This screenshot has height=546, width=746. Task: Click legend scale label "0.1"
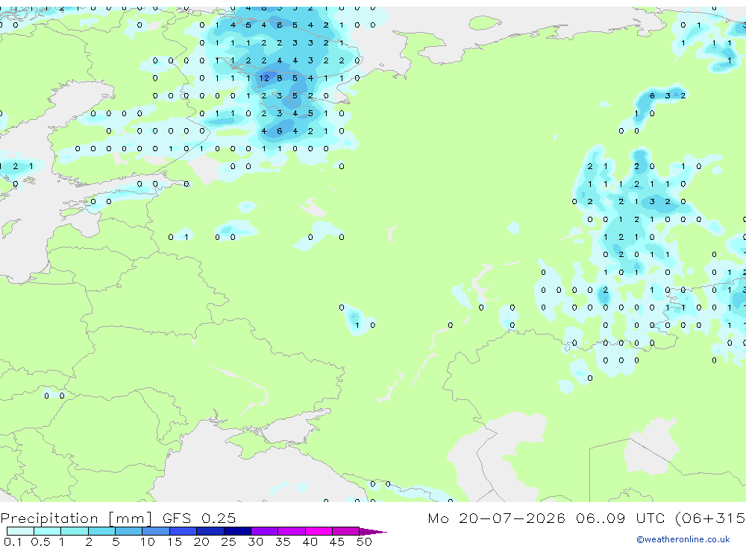[13, 542]
